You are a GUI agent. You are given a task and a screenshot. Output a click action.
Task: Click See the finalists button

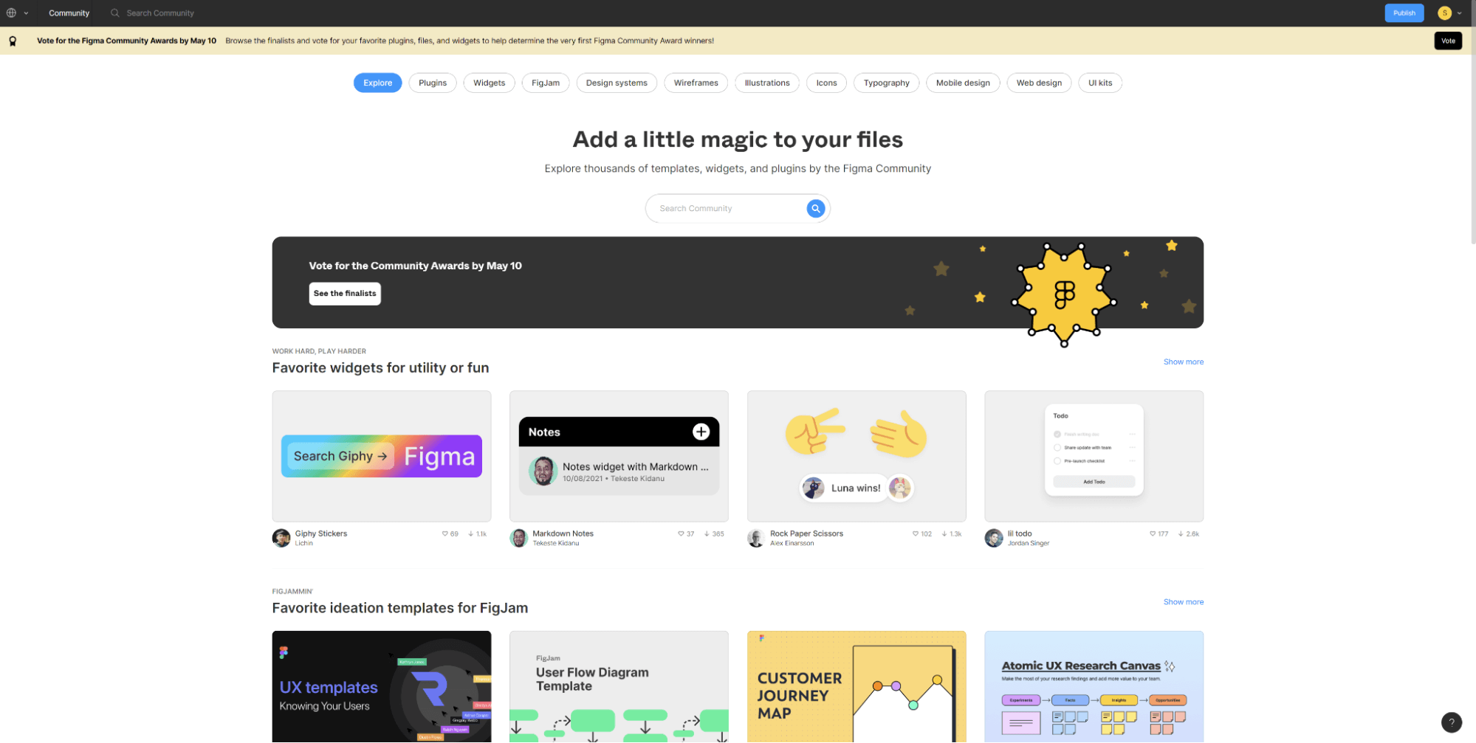pyautogui.click(x=345, y=294)
